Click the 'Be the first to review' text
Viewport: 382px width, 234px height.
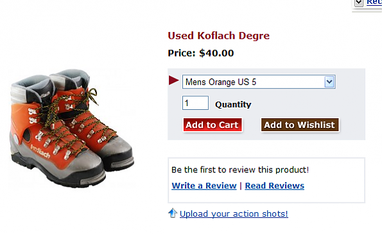(240, 170)
